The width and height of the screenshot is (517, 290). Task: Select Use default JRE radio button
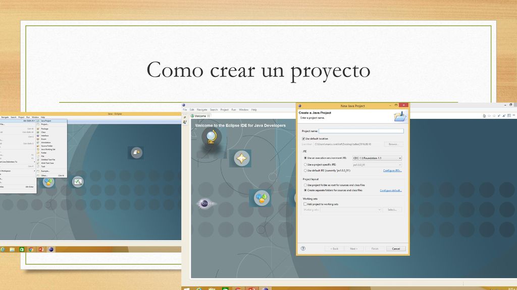pyautogui.click(x=305, y=171)
